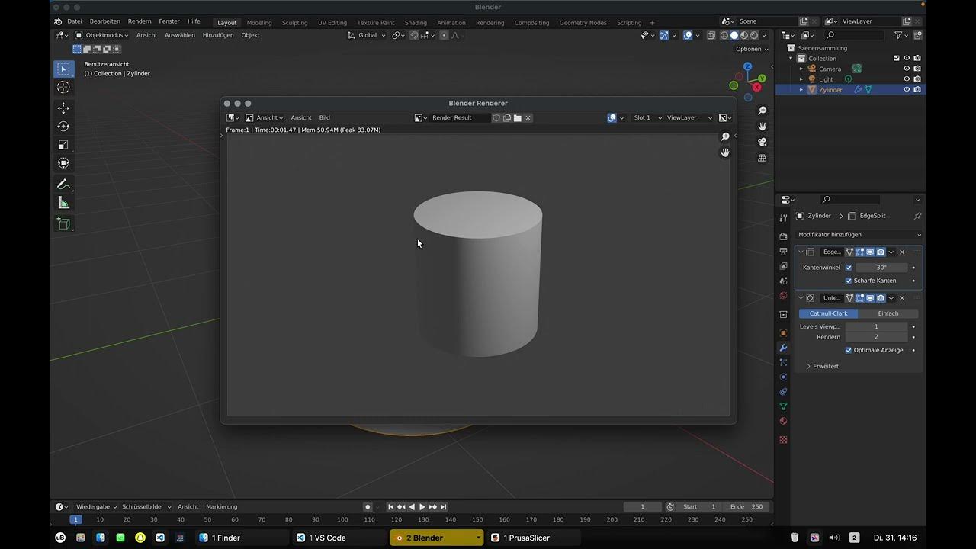
Task: Open the View Layer properties tab
Action: click(783, 266)
